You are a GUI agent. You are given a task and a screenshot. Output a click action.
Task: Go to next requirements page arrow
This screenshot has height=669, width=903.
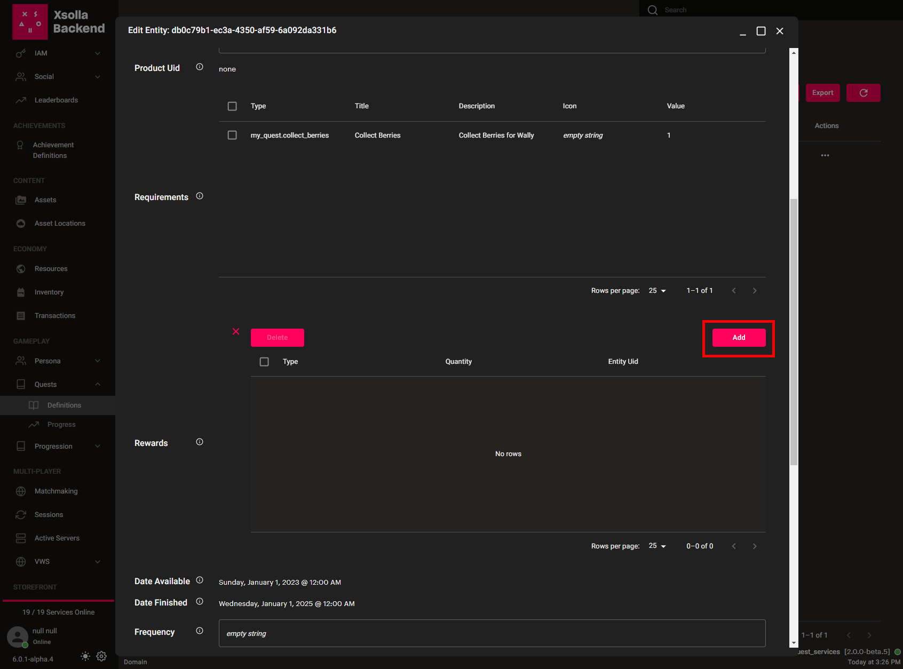pyautogui.click(x=755, y=291)
